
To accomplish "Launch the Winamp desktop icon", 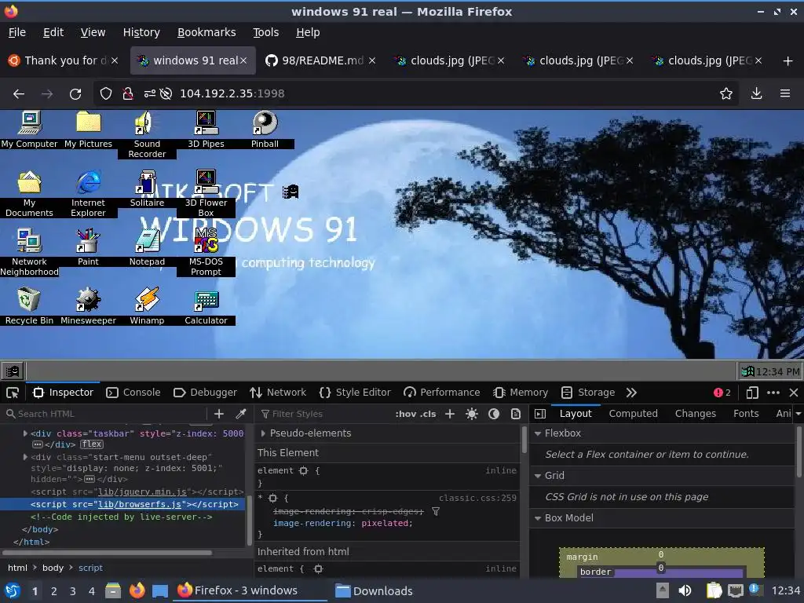I will tap(147, 306).
